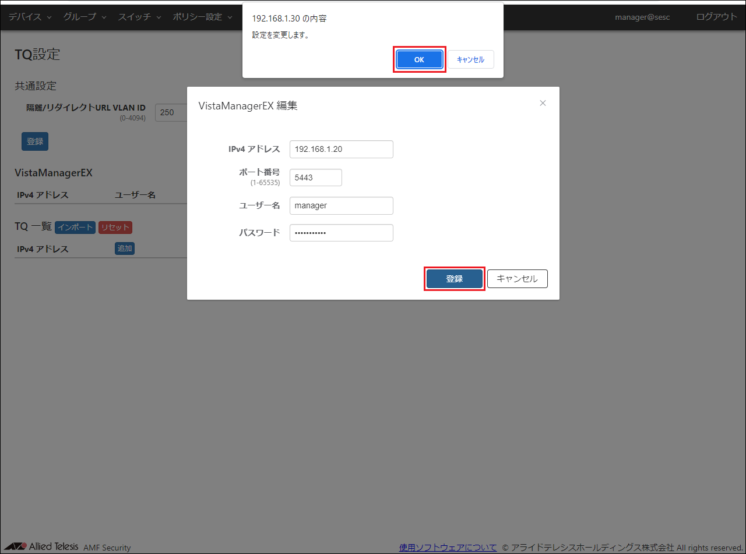Image resolution: width=746 pixels, height=554 pixels.
Task: Focus the port number field
Action: pos(315,177)
